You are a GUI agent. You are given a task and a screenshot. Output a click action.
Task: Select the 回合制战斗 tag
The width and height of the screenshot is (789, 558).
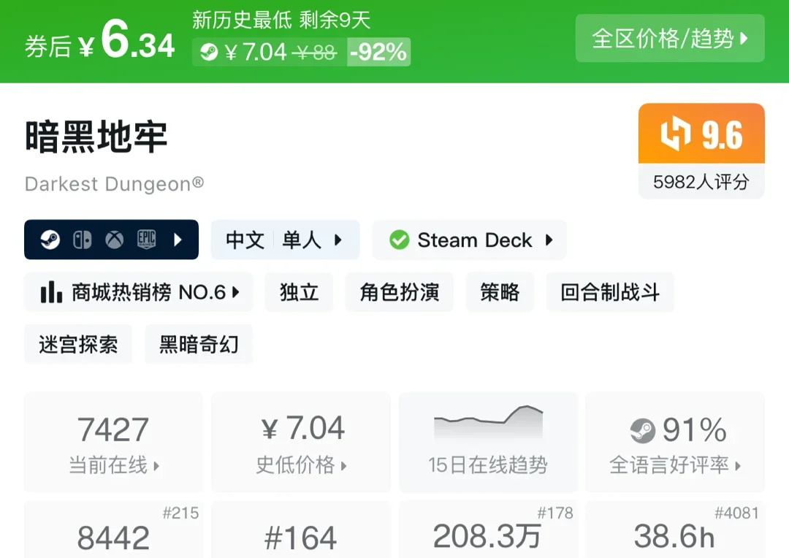(x=609, y=292)
